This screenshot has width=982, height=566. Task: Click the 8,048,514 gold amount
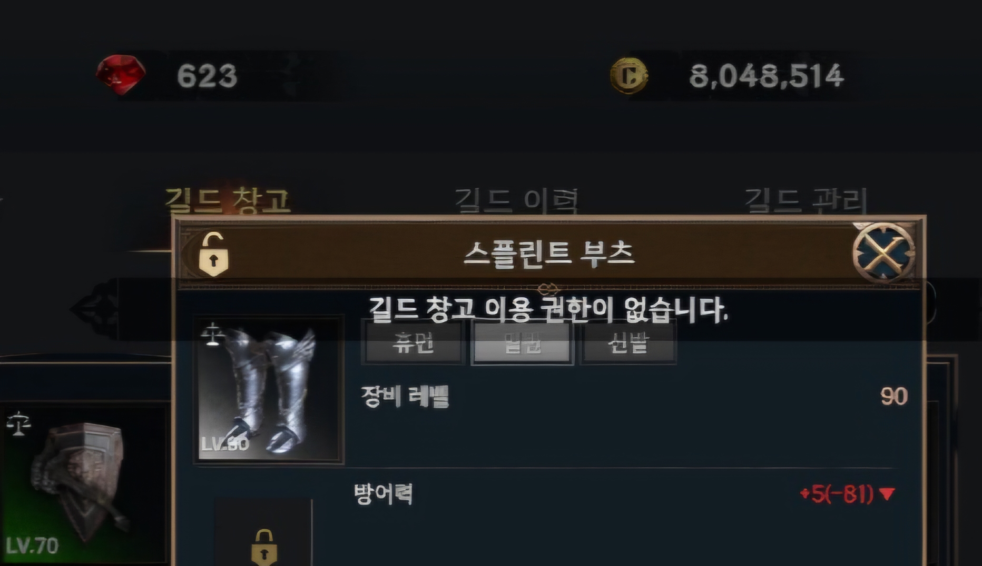tap(767, 76)
